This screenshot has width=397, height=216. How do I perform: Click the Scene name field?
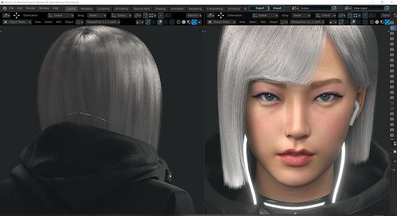pyautogui.click(x=315, y=8)
